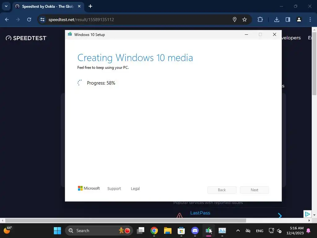Screen dimensions: 317x238
Task: Click the location permission icon
Action: (x=235, y=20)
